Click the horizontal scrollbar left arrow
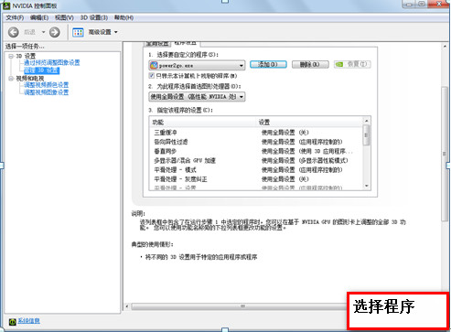The image size is (451, 332). click(127, 306)
